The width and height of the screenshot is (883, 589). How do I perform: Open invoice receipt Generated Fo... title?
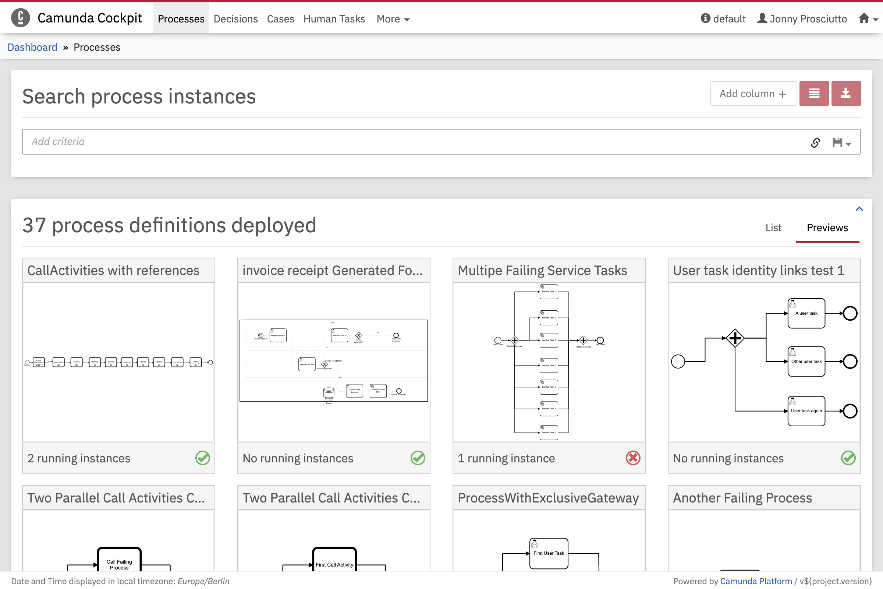point(332,271)
